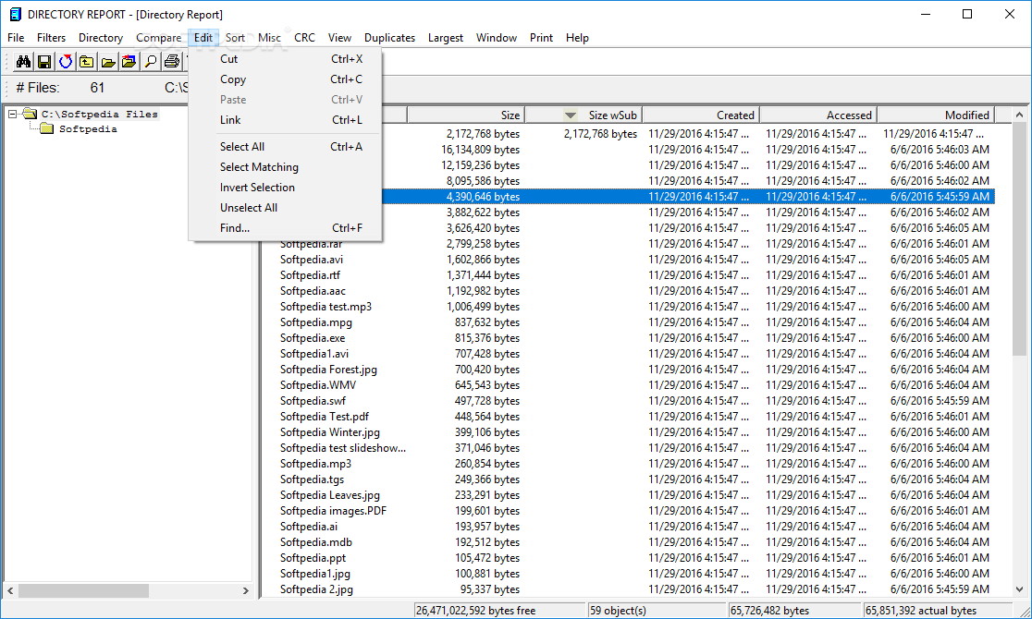Open the Window menu
This screenshot has height=619, width=1032.
click(x=497, y=38)
